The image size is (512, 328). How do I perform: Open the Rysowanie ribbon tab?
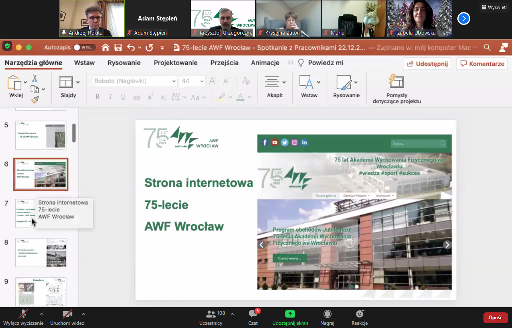124,63
